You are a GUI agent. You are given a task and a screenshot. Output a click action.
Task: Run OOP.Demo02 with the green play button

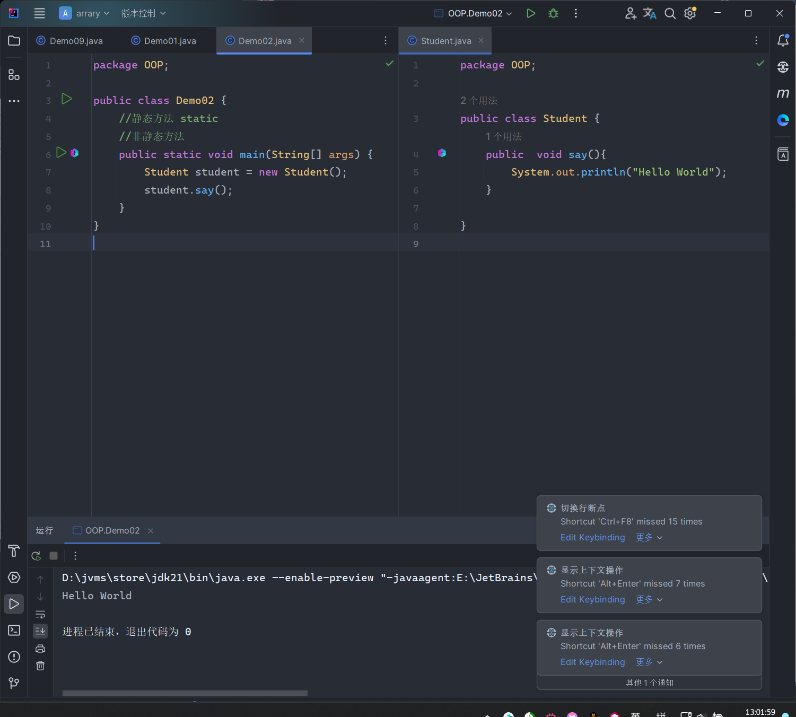(530, 13)
